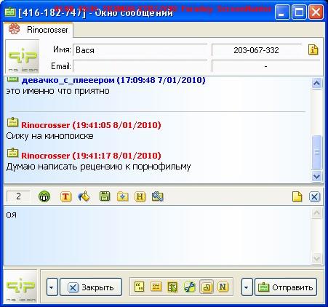Click the folder with star icon

tap(123, 196)
